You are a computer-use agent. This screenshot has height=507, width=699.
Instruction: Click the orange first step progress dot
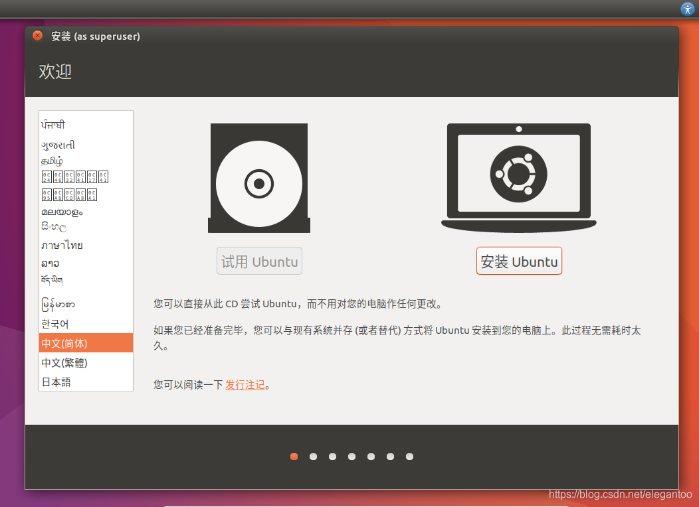(x=294, y=457)
